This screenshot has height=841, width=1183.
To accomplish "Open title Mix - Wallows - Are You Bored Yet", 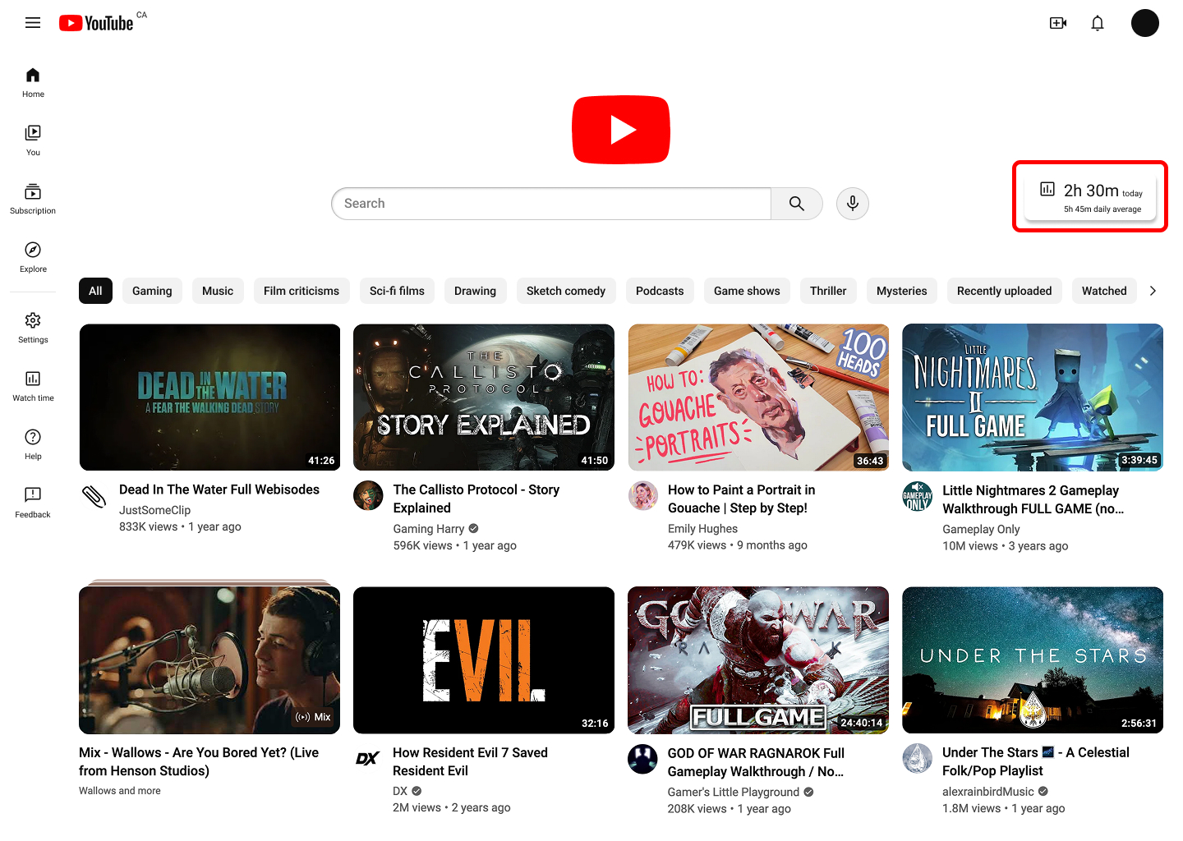I will click(x=199, y=761).
